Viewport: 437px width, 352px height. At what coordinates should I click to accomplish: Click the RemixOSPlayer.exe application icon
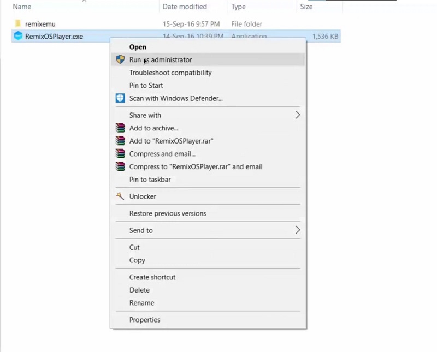[x=18, y=37]
